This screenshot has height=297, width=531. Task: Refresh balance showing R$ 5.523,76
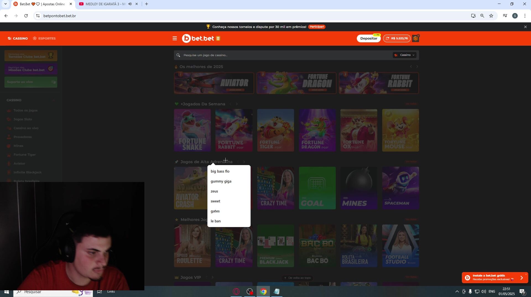(x=388, y=38)
